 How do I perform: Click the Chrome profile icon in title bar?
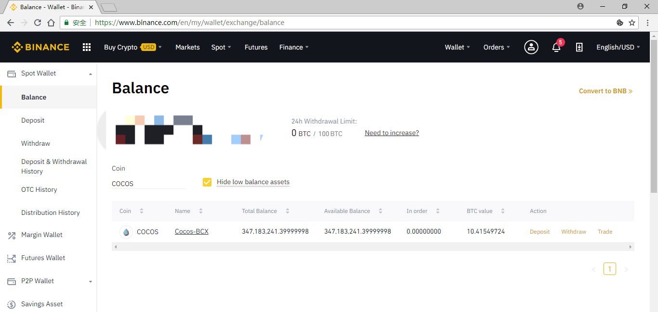click(580, 6)
